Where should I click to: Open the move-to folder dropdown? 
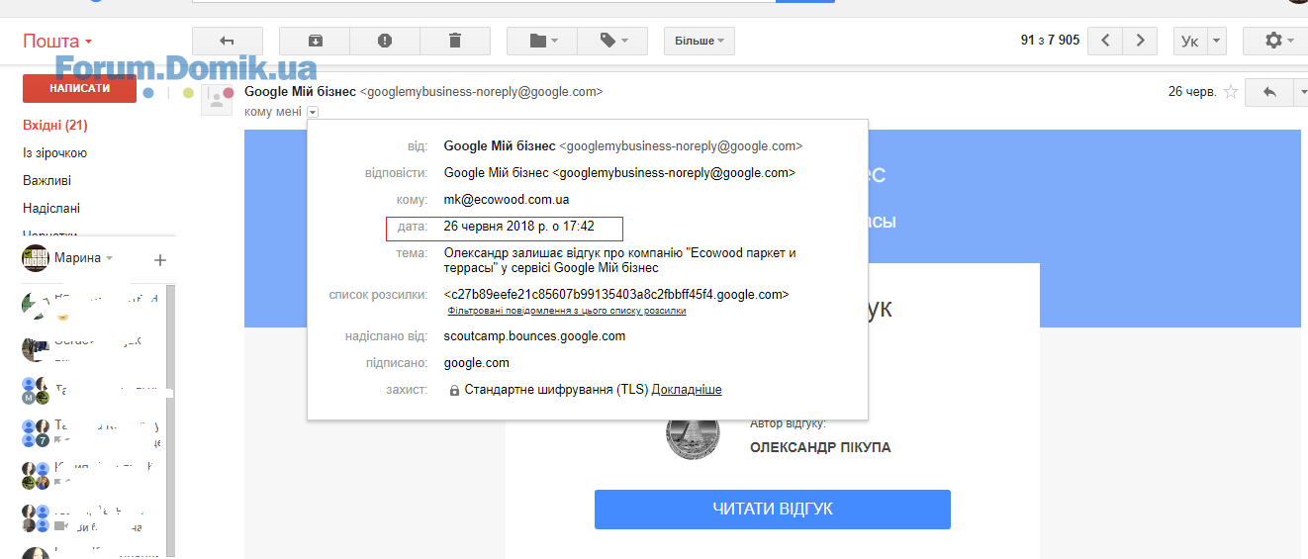542,41
